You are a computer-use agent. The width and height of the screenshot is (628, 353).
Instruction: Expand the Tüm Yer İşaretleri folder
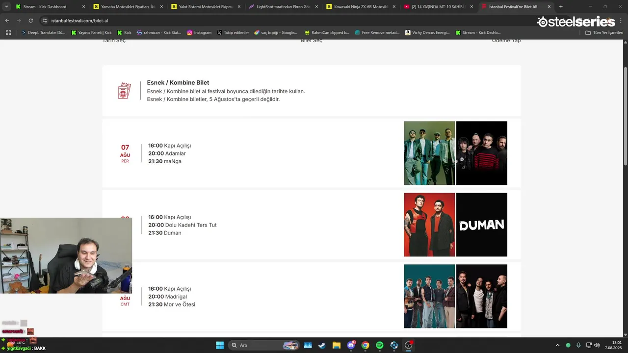pos(604,33)
